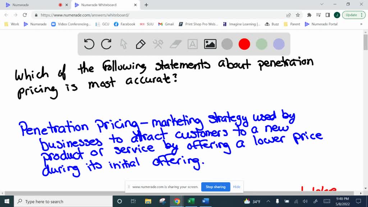Bookmark this page with the star

298,15
